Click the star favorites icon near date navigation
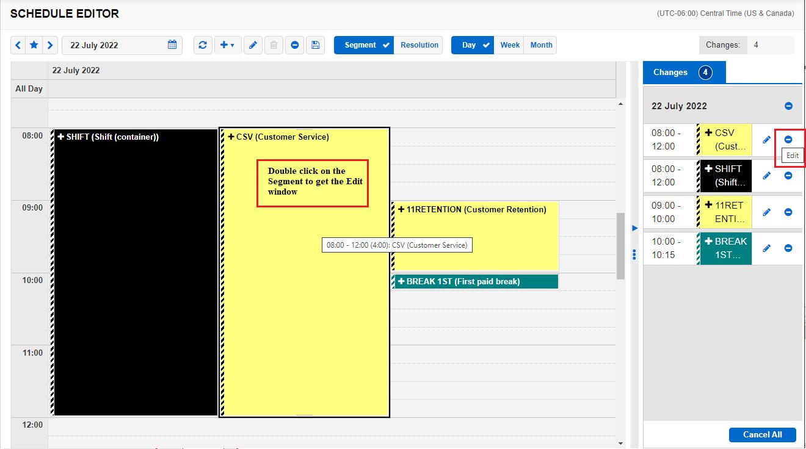Screen dimensions: 806x449 pyautogui.click(x=34, y=45)
